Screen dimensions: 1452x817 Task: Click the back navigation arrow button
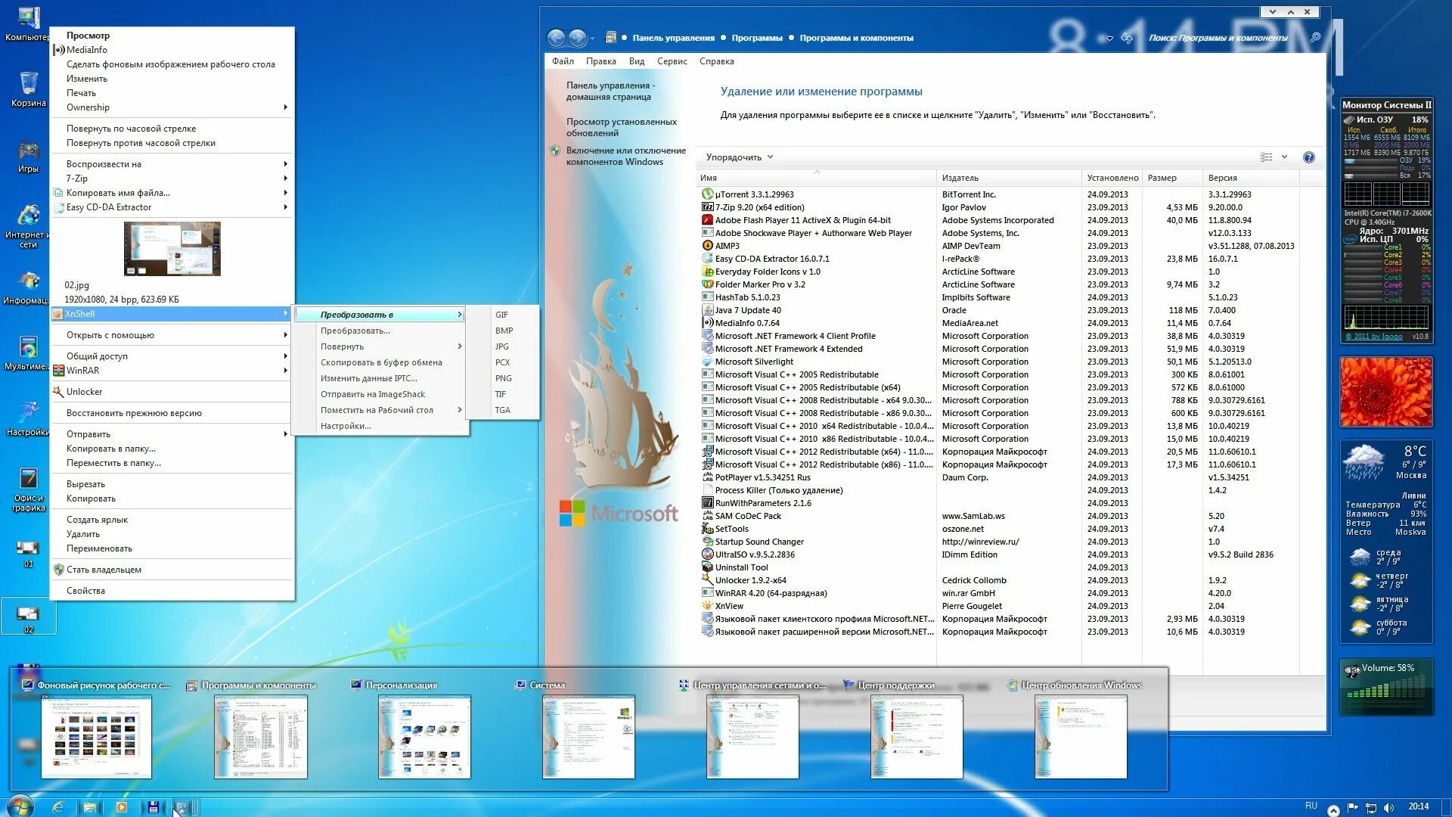(x=556, y=38)
